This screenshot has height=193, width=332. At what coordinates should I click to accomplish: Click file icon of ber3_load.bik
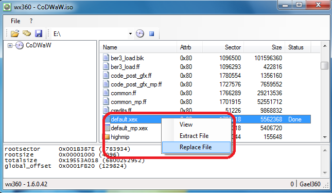click(x=106, y=58)
